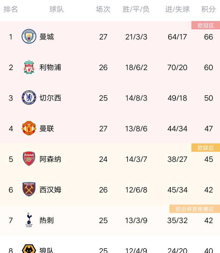Click the 胜/平/负 column header
This screenshot has height=253, width=220.
coord(136,9)
